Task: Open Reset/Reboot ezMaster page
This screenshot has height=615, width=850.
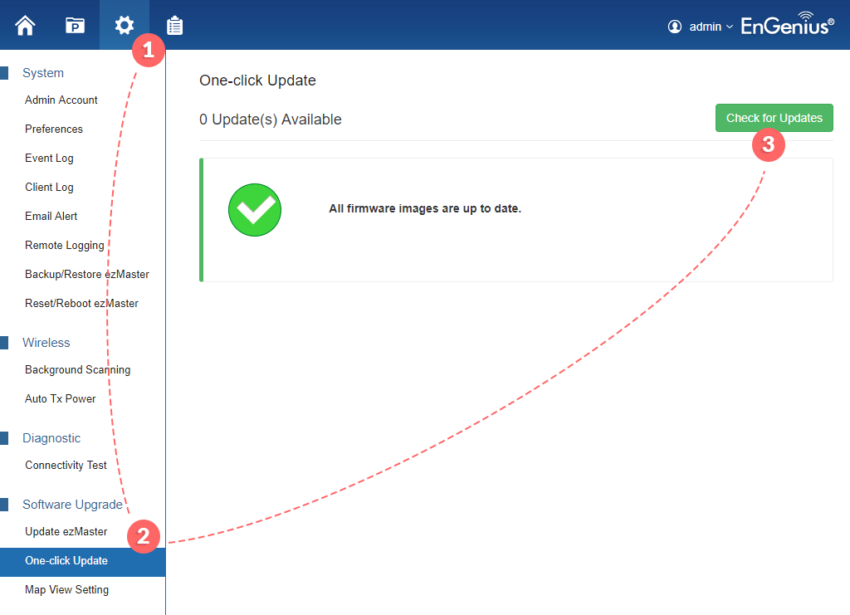Action: (x=81, y=304)
